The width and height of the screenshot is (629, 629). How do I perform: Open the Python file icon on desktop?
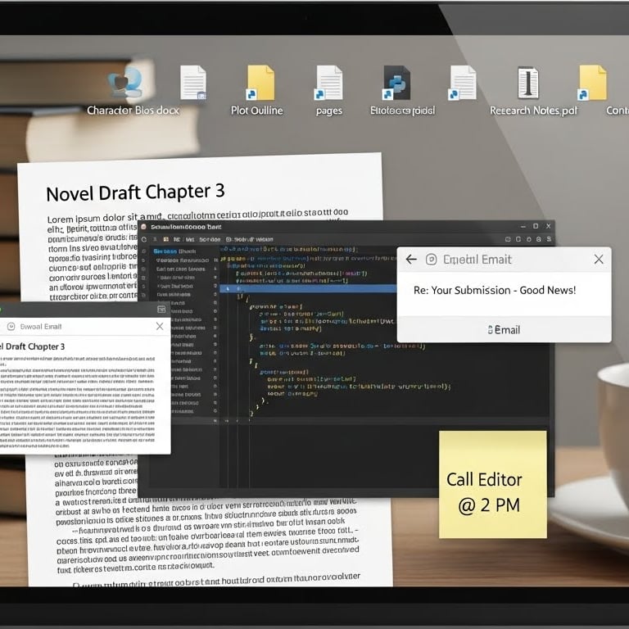(396, 83)
